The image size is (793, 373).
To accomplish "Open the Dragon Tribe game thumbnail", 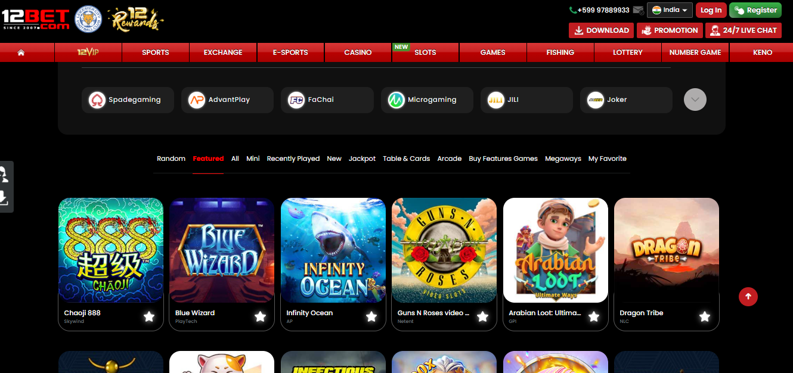I will 667,250.
